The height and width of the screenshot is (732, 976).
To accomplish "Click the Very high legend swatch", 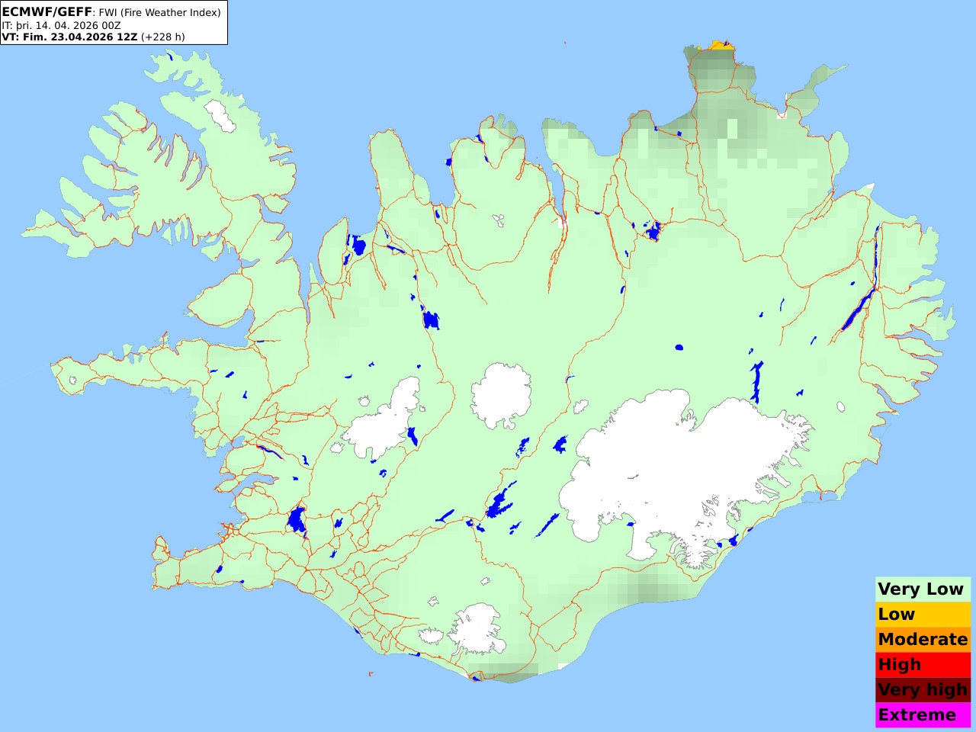I will [x=923, y=690].
